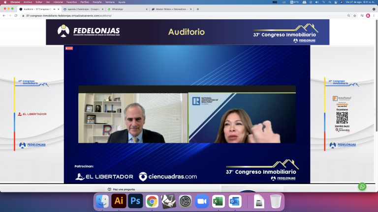Click the LIVE indicator badge on the video
378x212 pixels.
coord(69,48)
